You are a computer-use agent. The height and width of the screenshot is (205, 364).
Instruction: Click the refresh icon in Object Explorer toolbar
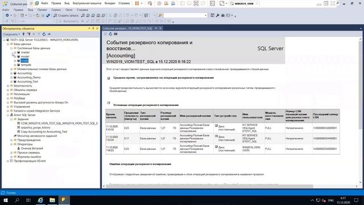click(x=44, y=34)
